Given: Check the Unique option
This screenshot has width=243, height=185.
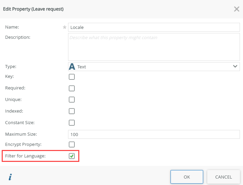Looking at the screenshot, I should [72, 100].
